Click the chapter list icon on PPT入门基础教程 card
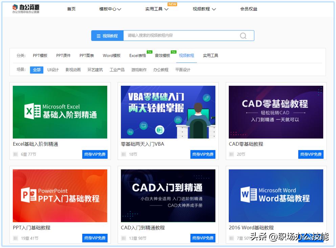 (x=16, y=238)
